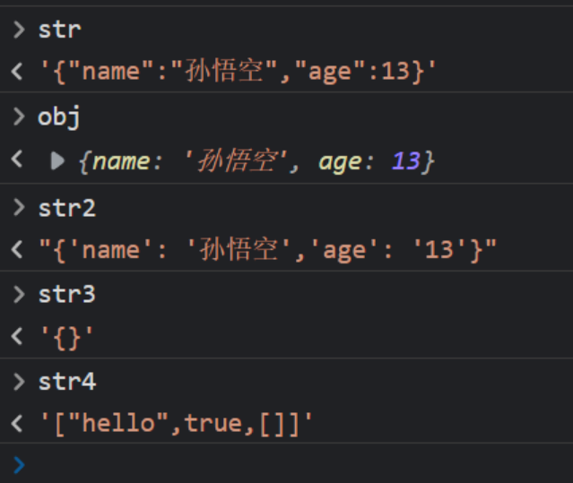This screenshot has height=483, width=573.
Task: Click the input chevron beside str
Action: pyautogui.click(x=19, y=30)
